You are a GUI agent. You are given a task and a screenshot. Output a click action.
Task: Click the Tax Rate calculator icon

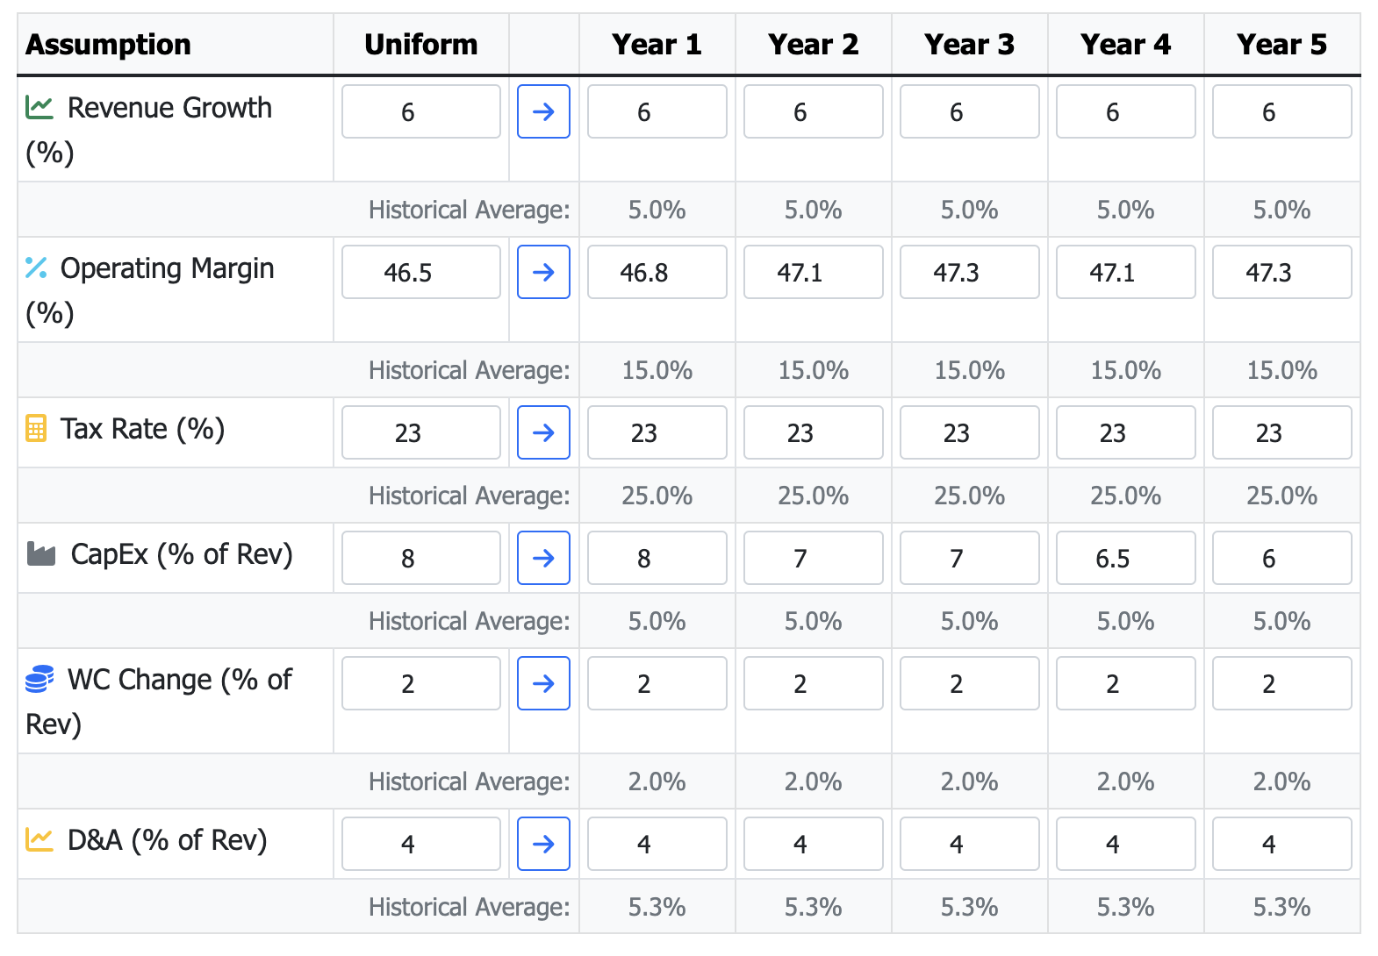point(36,429)
